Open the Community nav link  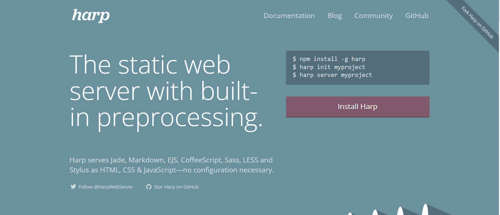(x=373, y=16)
